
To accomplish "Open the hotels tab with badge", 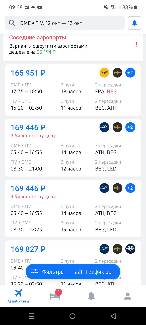I will click(55, 296).
